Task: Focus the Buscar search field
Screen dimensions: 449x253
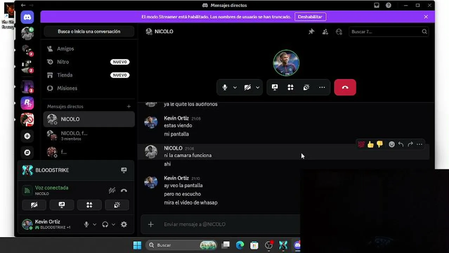Action: [389, 32]
